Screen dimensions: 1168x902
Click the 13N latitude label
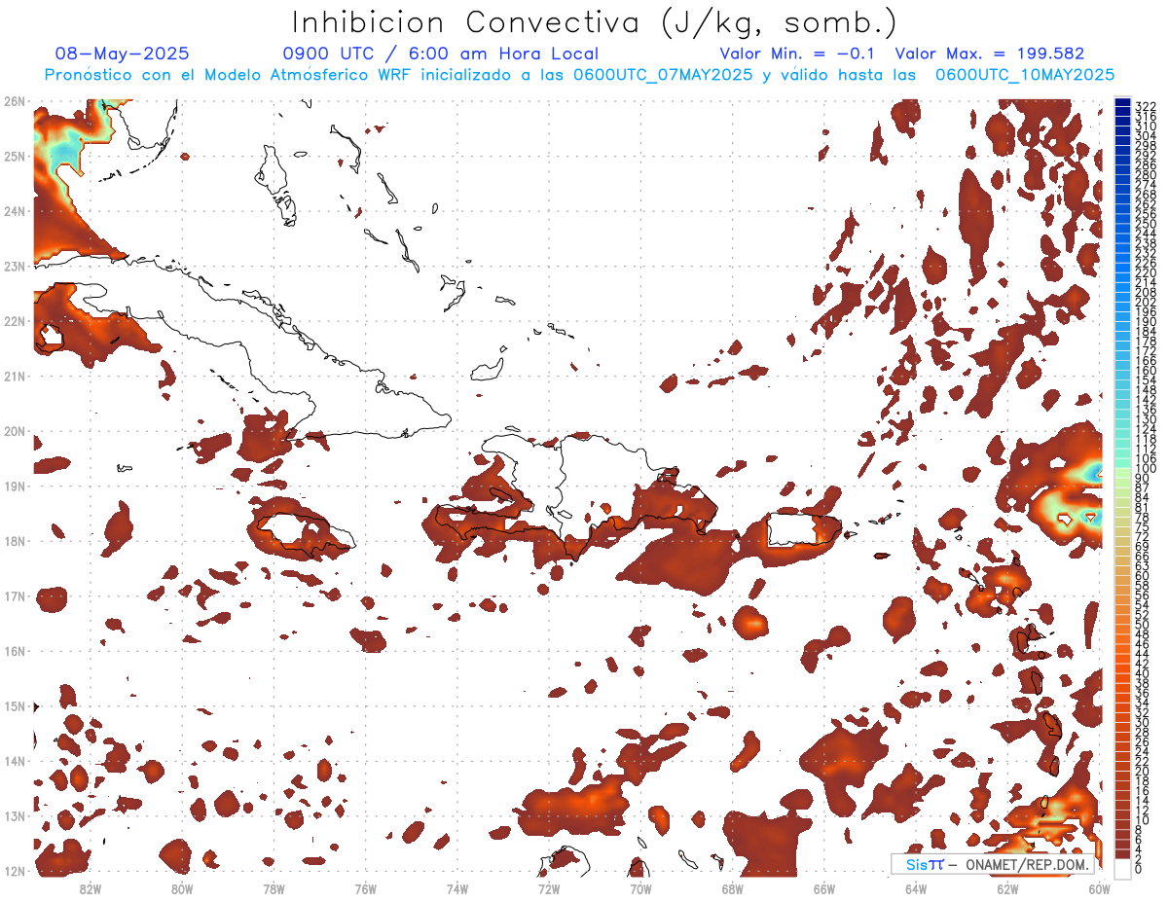pos(15,816)
